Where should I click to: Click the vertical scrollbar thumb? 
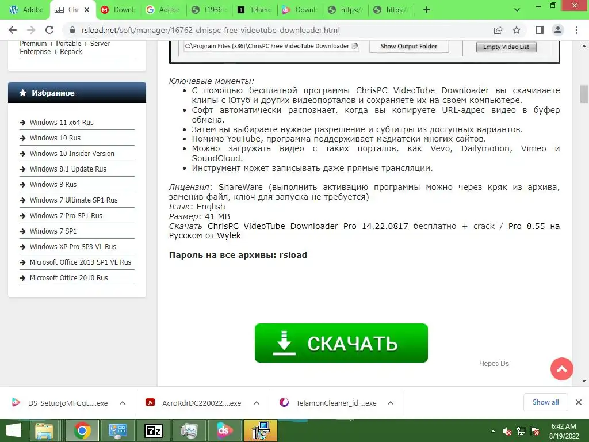[584, 94]
